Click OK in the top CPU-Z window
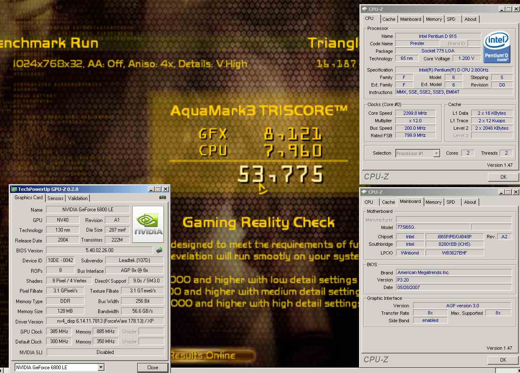 503,177
